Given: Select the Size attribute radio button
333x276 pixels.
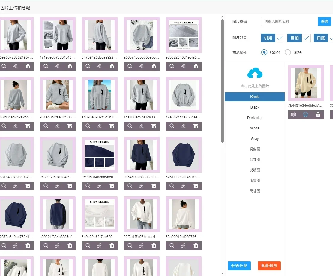Looking at the screenshot, I should (x=288, y=52).
